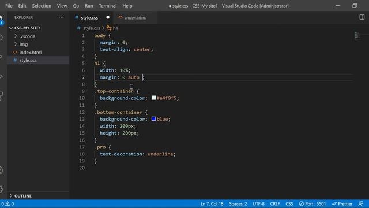Click the body selector on line 1
Viewport: 369px width, 208px height.
(100, 36)
